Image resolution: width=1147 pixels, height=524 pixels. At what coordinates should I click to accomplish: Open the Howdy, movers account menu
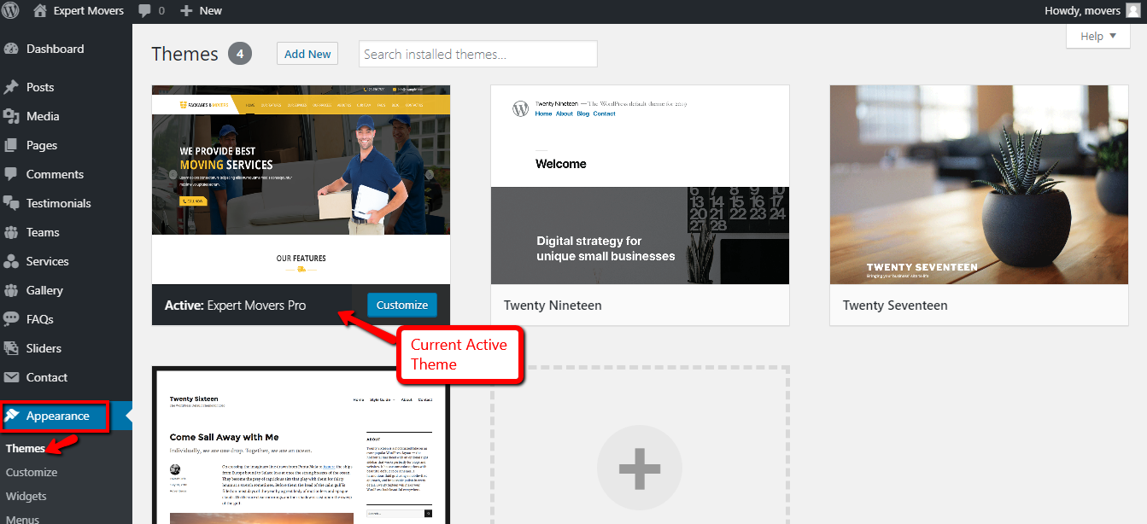click(x=1091, y=11)
